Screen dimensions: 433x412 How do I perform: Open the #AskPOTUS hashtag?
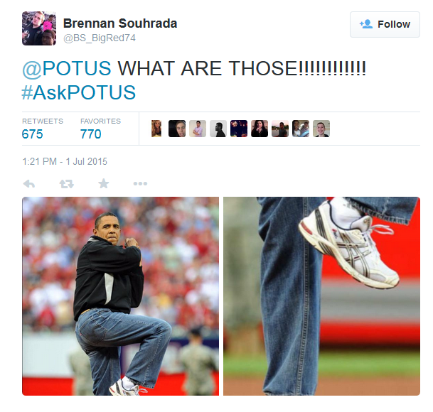click(79, 92)
